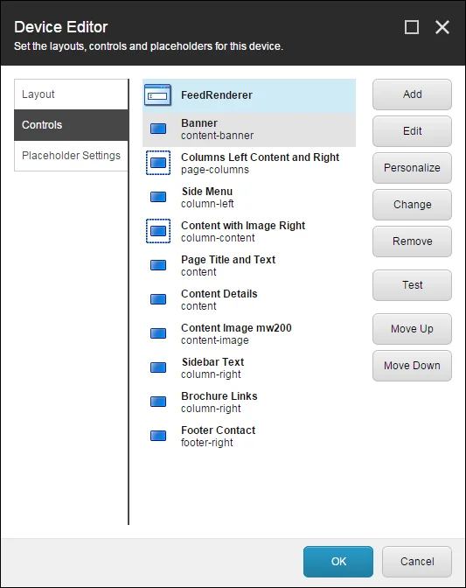The image size is (466, 588).
Task: Open the Layout tab
Action: (x=71, y=94)
